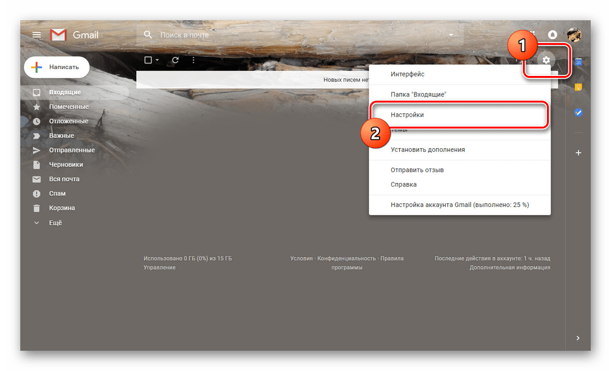Click the refresh mail icon
Screen dimensions: 611x371
pos(176,60)
